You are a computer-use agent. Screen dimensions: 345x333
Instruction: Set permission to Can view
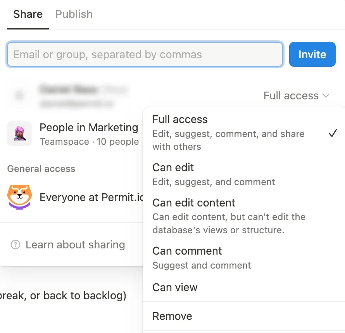coord(175,288)
